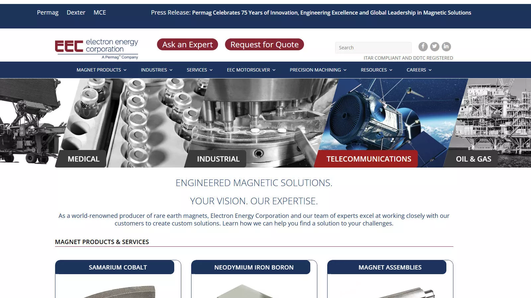Click the 'ITAR COMPLIANT AND DDTC REGISTERED' text

click(408, 58)
